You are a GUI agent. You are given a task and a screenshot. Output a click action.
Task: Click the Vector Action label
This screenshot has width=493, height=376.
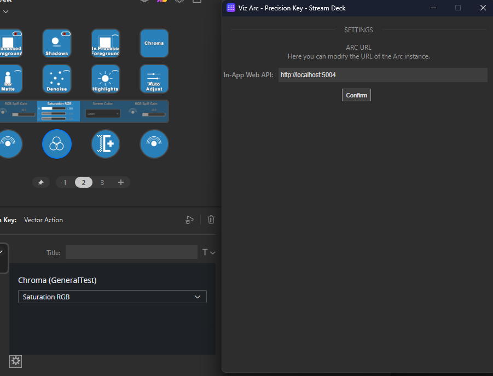43,220
